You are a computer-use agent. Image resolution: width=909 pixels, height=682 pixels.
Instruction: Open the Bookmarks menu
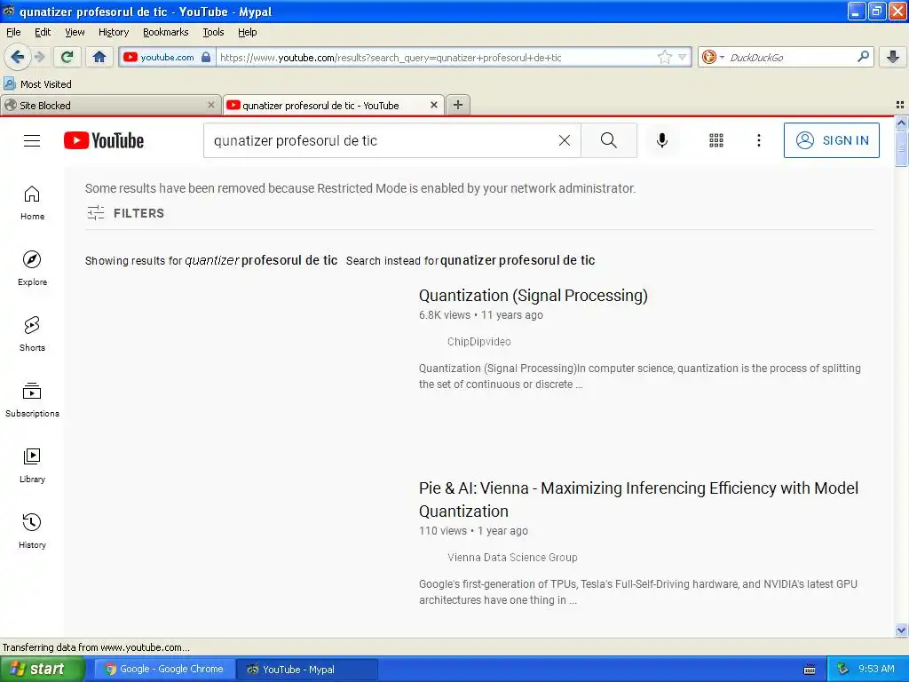tap(166, 32)
